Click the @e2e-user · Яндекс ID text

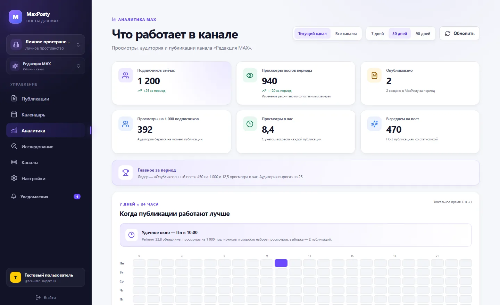(40, 281)
